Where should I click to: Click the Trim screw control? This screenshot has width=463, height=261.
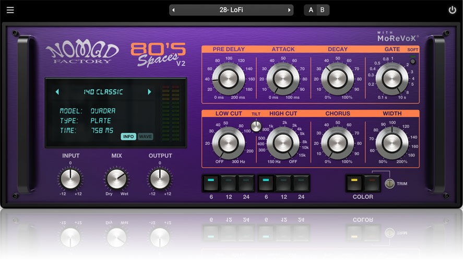pos(388,184)
